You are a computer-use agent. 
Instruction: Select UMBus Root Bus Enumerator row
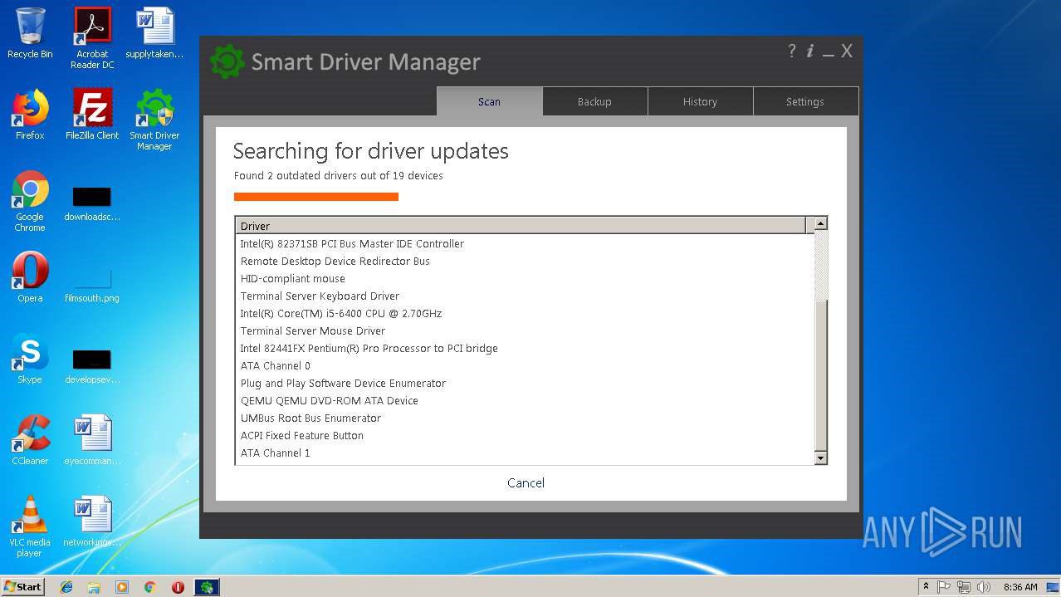tap(525, 418)
